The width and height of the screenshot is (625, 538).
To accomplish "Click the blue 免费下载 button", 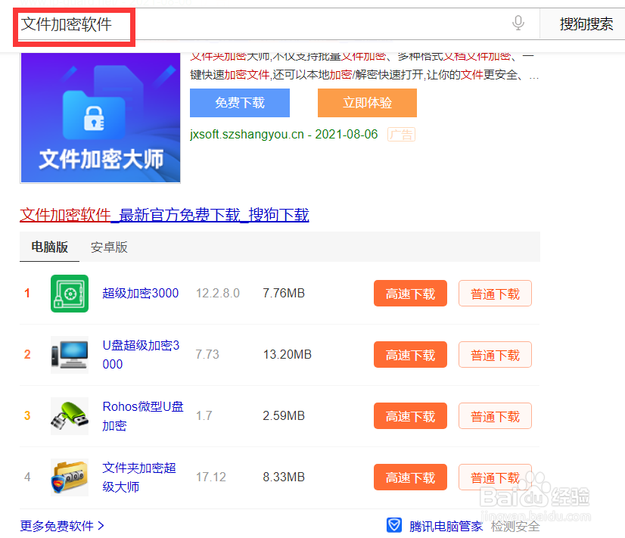I will point(240,103).
